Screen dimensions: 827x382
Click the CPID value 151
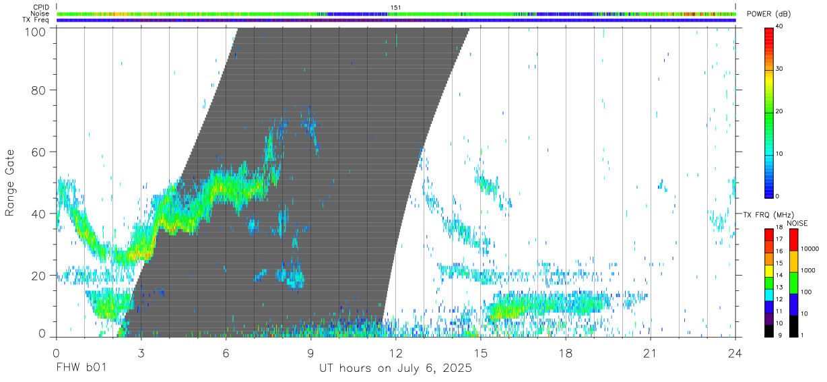coord(395,7)
